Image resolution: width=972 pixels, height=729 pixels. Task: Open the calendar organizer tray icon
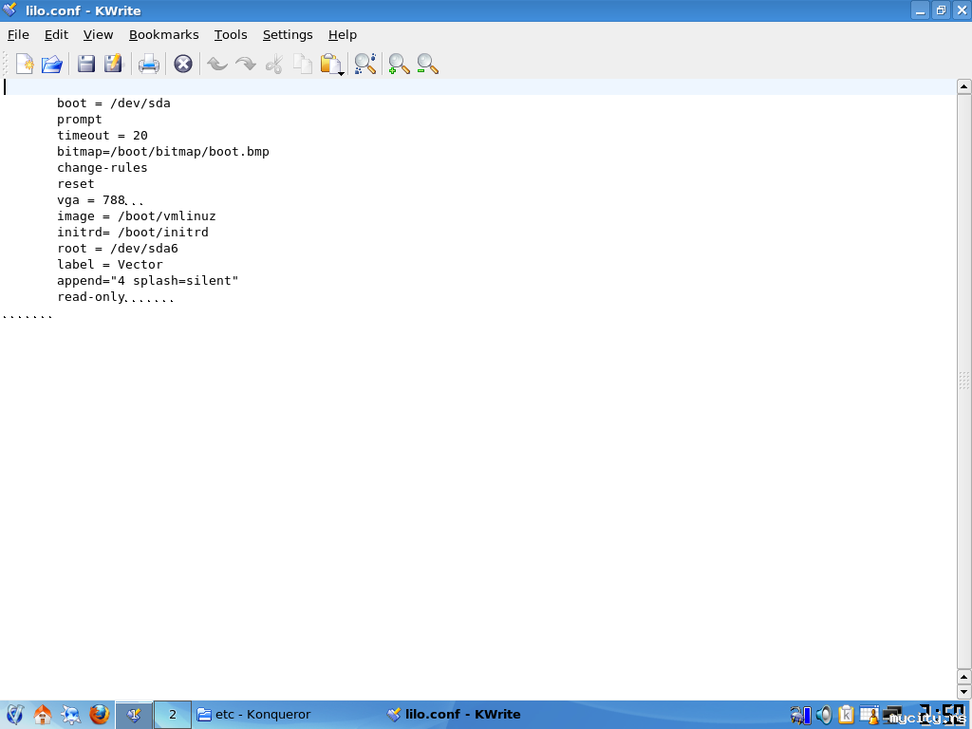pyautogui.click(x=869, y=715)
